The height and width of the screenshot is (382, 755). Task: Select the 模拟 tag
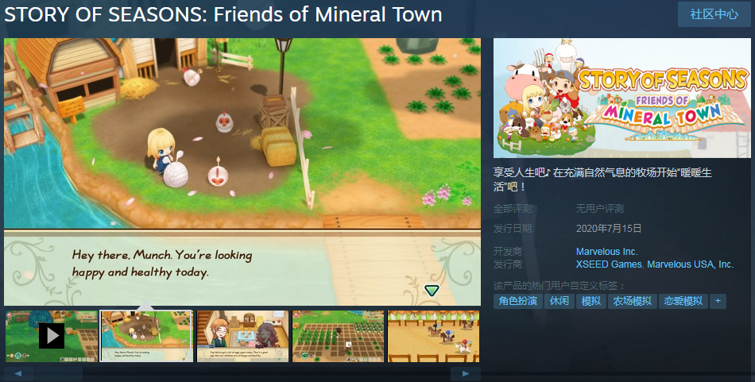[590, 301]
